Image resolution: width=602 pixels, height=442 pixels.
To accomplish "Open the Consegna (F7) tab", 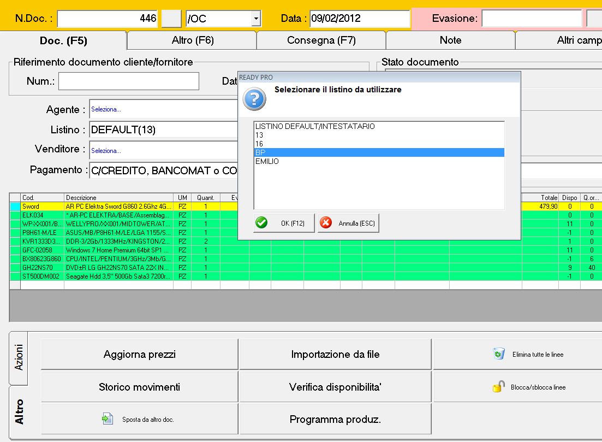I will [321, 40].
